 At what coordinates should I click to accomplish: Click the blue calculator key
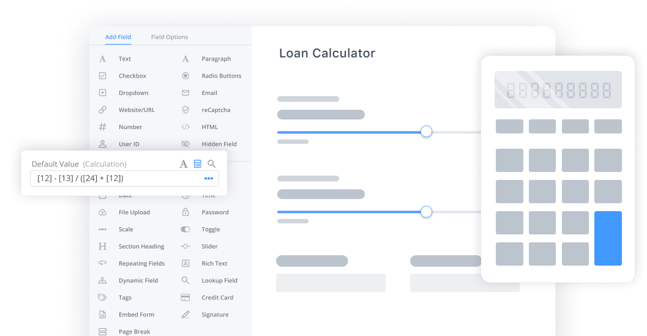pos(608,238)
